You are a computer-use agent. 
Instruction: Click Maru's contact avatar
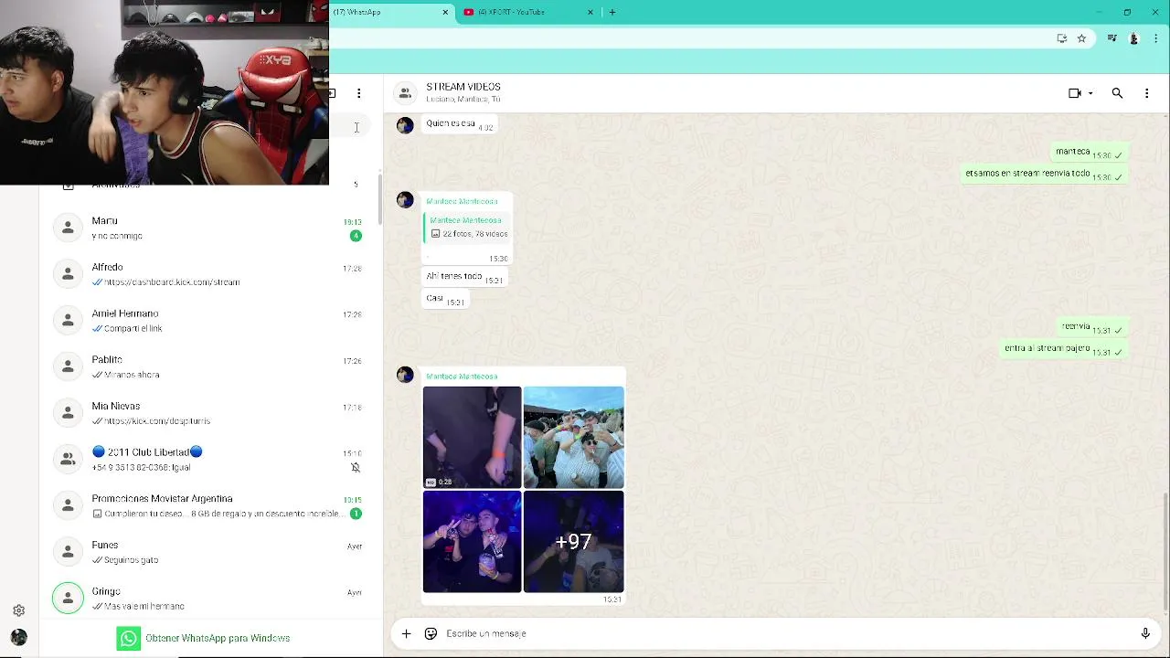click(68, 228)
